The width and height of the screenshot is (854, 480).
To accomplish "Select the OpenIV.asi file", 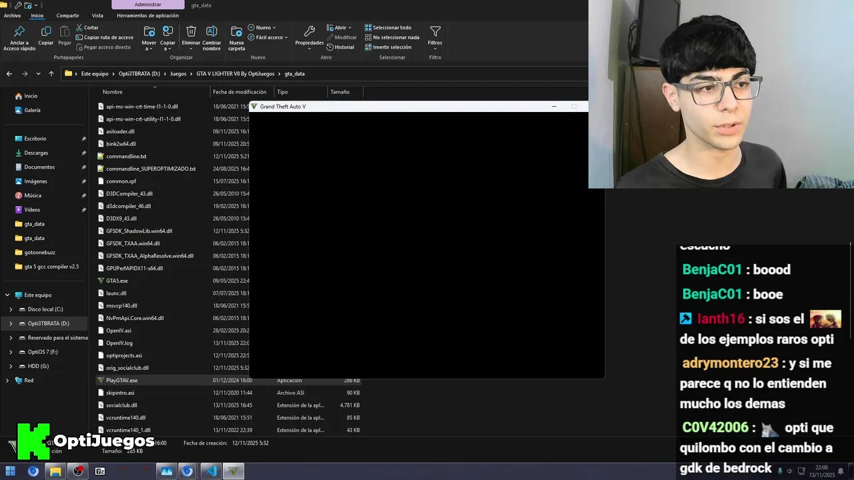I will [119, 330].
